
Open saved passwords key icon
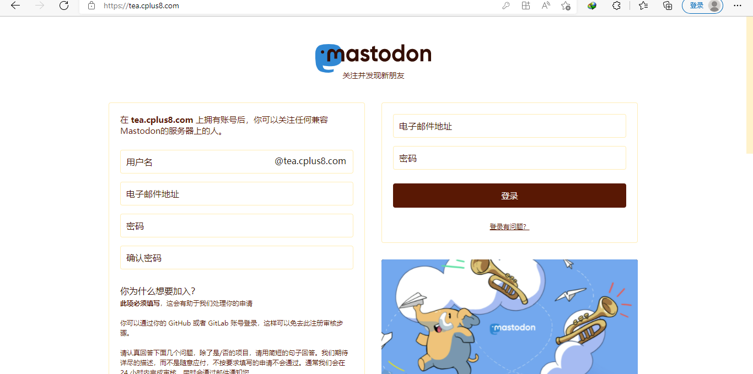click(x=505, y=6)
